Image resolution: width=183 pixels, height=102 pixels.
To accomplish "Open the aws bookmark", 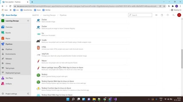I will 16,10.
